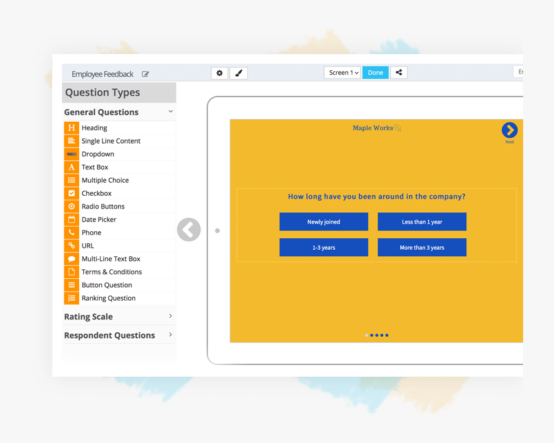Click the tablet frame home button
This screenshot has height=443, width=554.
217,231
